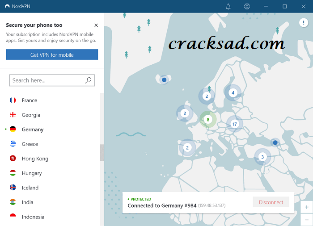Viewport: 313px width, 226px height.
Task: Select the Greece flag icon
Action: click(13, 144)
